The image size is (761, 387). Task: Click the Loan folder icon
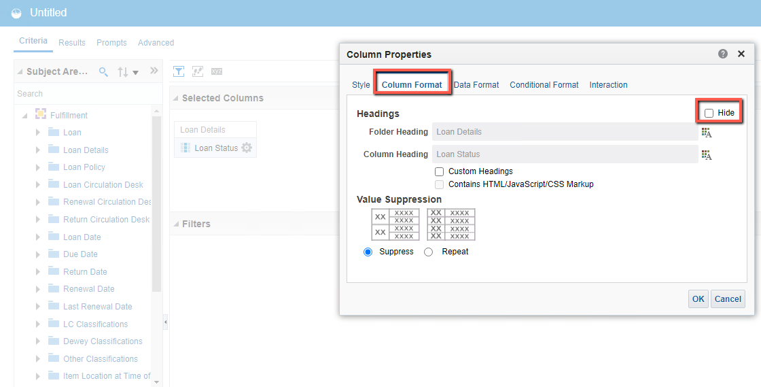coord(54,131)
